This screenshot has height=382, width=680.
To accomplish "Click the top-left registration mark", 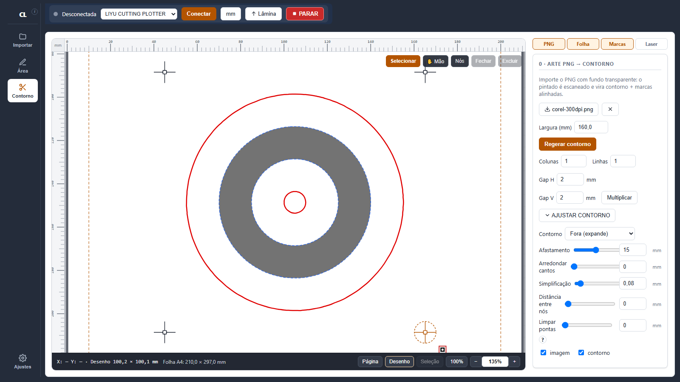I will [x=164, y=72].
